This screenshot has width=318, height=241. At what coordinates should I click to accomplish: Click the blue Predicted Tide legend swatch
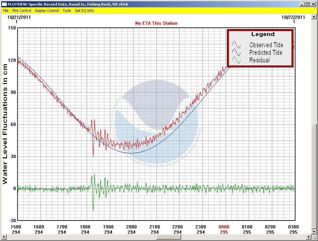click(x=236, y=53)
